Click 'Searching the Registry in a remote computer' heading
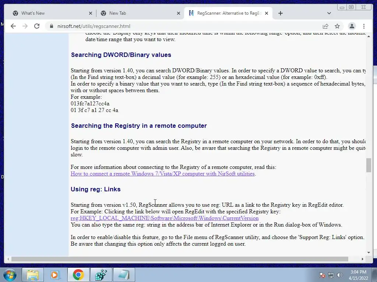 (x=139, y=126)
